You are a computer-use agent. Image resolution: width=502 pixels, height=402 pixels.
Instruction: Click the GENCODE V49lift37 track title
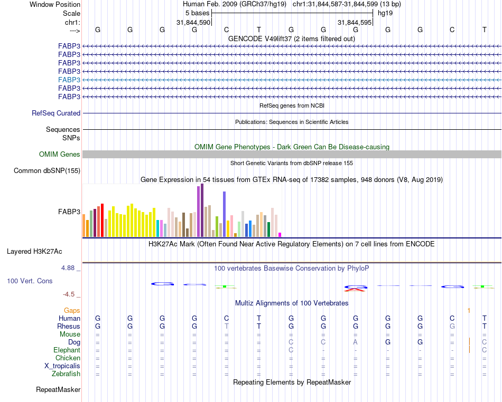point(292,39)
